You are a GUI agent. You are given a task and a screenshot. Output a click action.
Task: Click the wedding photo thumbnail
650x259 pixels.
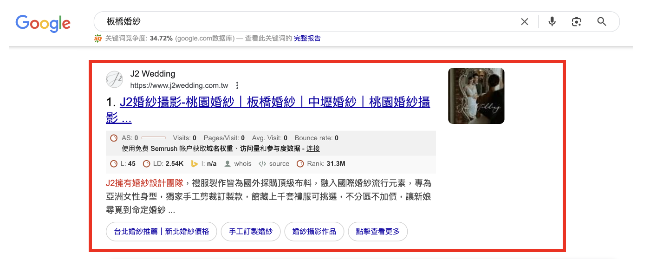tap(476, 96)
